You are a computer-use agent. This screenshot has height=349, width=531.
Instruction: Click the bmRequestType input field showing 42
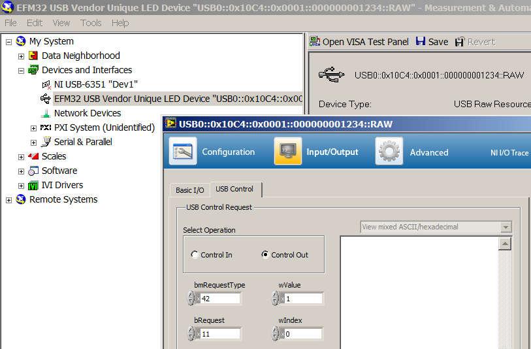point(221,299)
